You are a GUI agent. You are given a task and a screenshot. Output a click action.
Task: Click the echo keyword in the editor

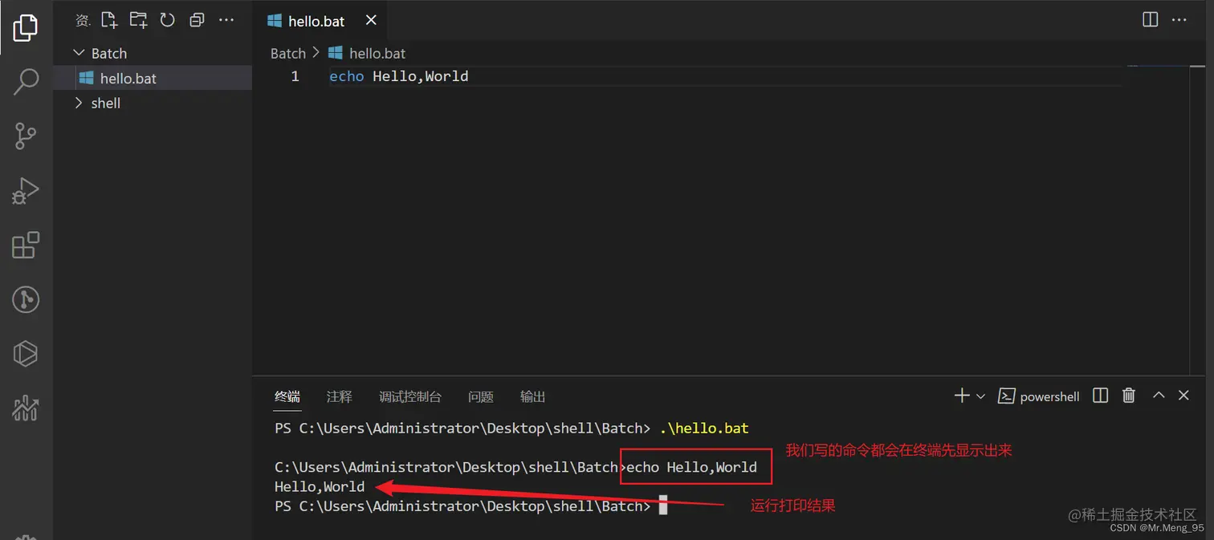347,76
